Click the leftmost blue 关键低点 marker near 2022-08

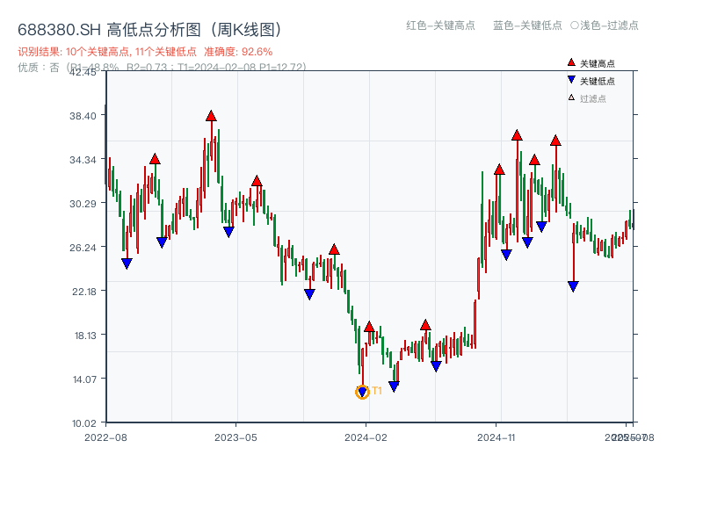[128, 262]
